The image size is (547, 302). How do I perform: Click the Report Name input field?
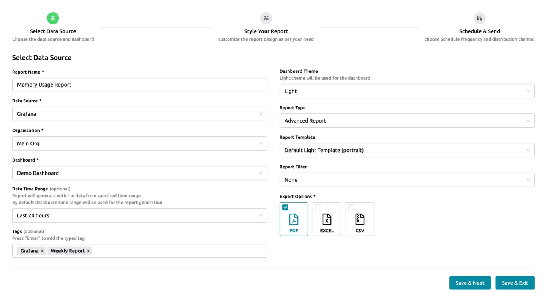tap(139, 85)
